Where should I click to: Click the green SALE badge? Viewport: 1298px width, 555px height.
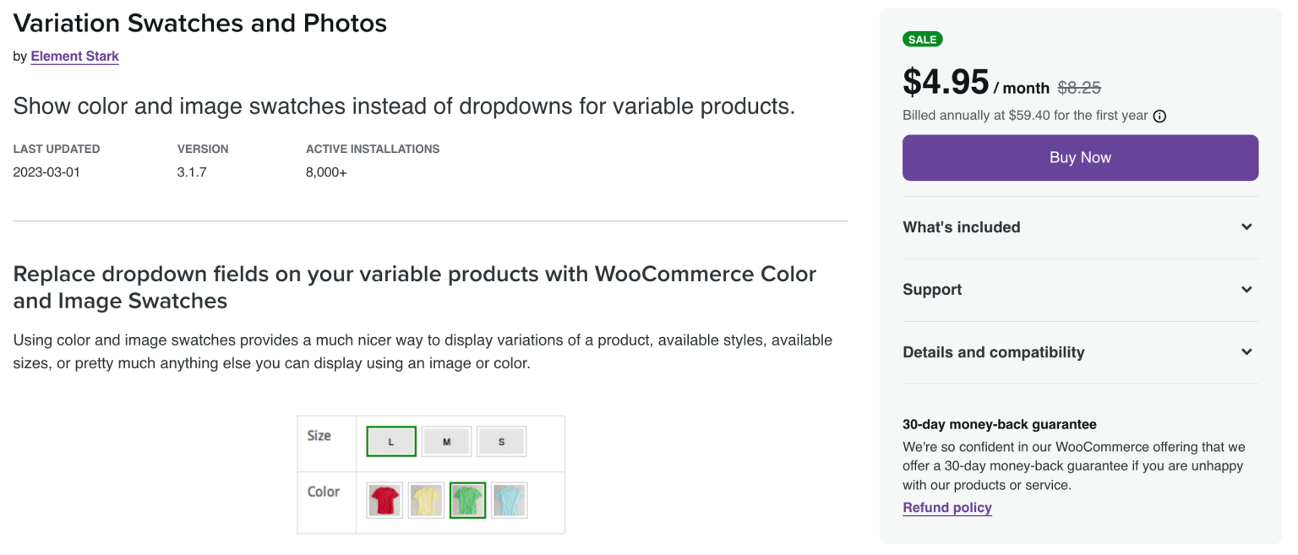(x=922, y=39)
